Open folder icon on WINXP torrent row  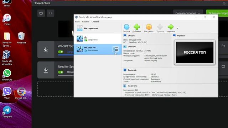point(223,46)
